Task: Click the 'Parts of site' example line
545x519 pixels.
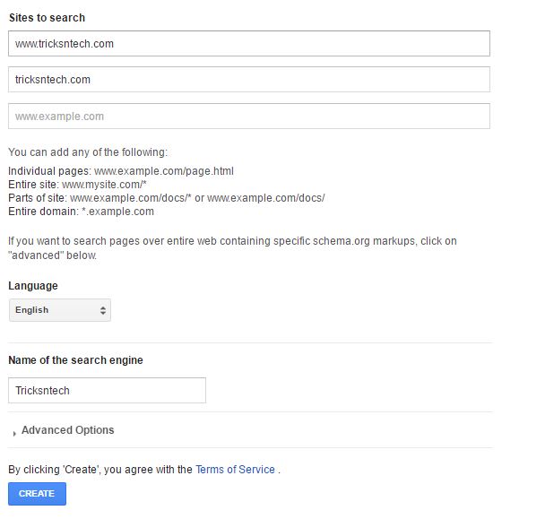Action: pos(167,198)
